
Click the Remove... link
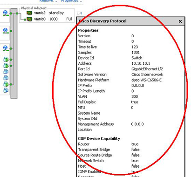tap(48, 1)
